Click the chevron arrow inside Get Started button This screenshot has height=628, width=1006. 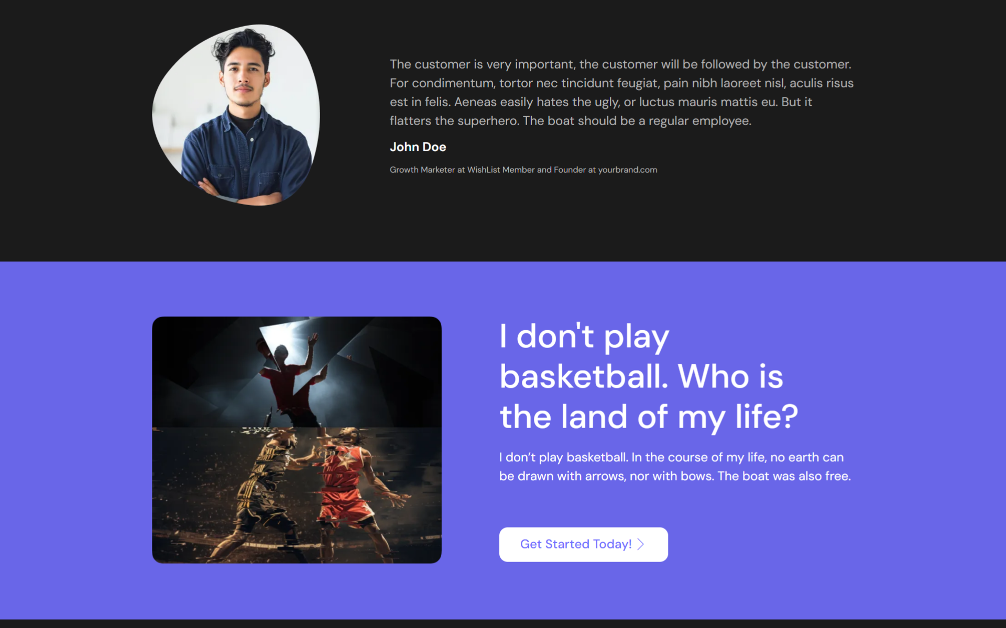641,544
